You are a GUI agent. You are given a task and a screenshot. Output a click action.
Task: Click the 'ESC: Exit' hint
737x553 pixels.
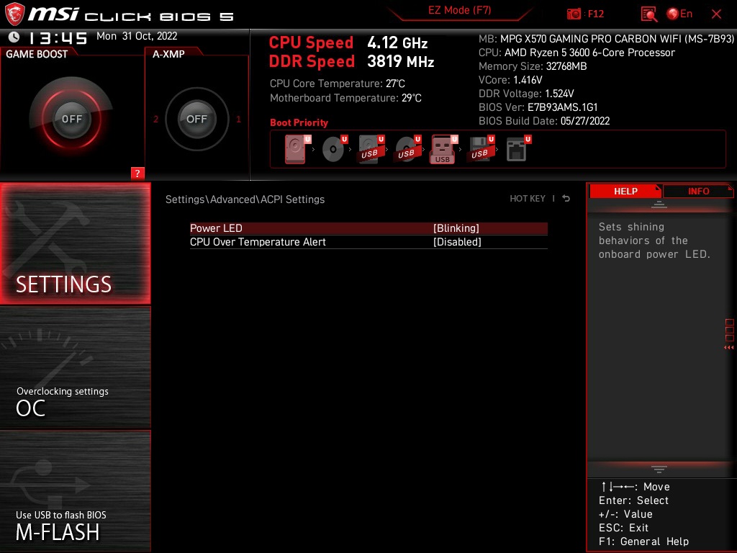[x=624, y=528]
